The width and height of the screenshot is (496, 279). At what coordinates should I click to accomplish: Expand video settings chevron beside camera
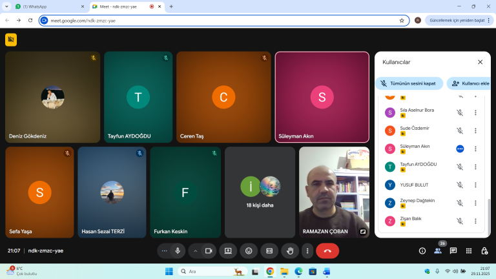196,251
